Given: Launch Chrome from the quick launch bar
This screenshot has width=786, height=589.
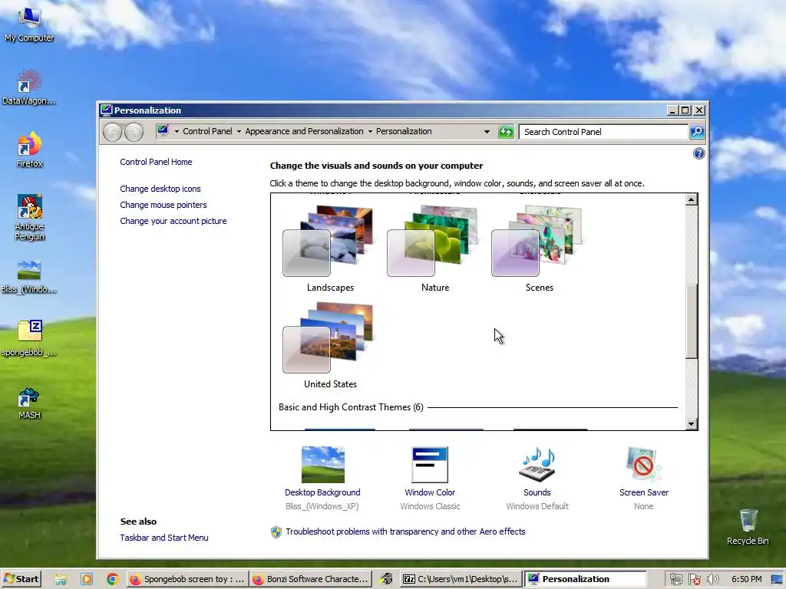Looking at the screenshot, I should tap(112, 579).
